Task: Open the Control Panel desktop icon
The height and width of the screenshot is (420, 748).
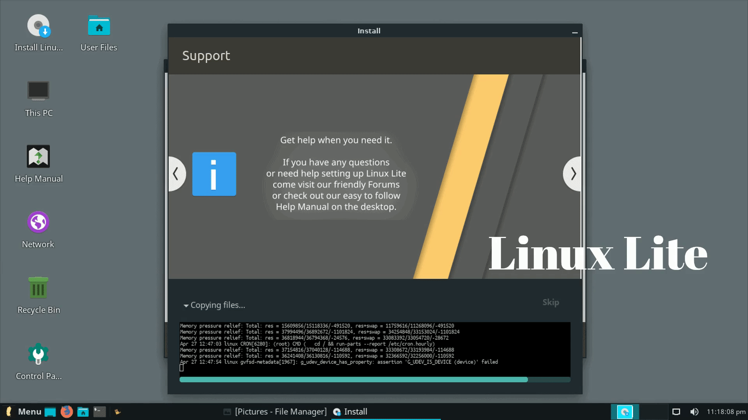Action: (x=38, y=354)
